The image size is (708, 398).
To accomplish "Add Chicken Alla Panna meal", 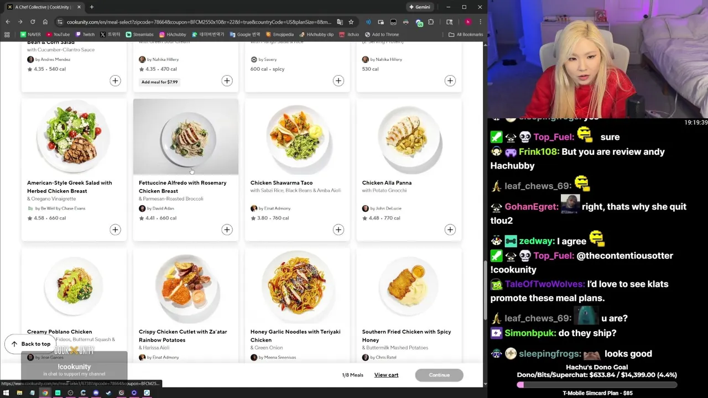I will click(450, 229).
